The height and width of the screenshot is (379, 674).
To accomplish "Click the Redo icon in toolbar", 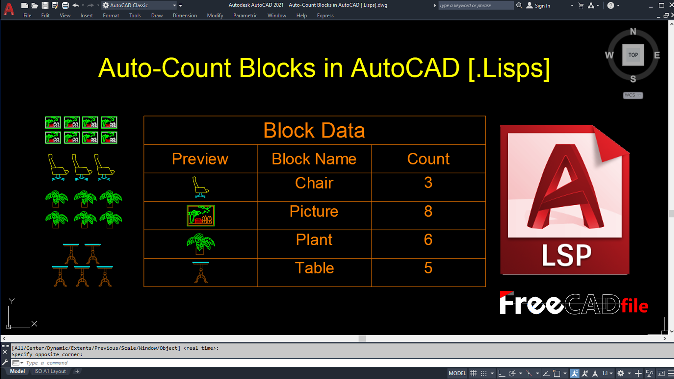I will (x=91, y=5).
